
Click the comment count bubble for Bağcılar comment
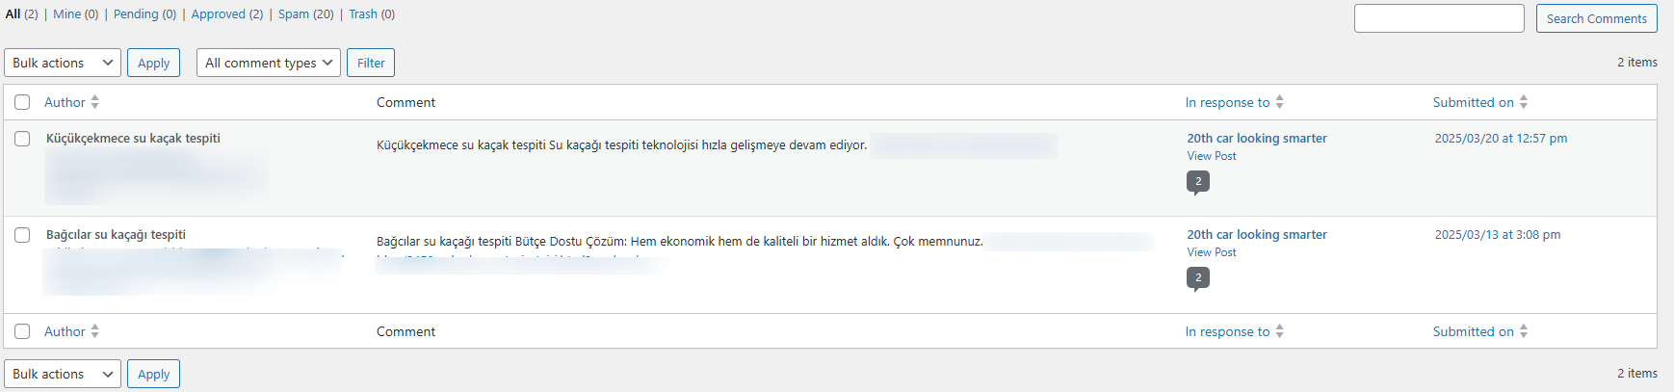click(x=1198, y=277)
